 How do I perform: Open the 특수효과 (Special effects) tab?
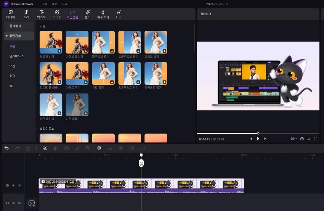click(103, 14)
